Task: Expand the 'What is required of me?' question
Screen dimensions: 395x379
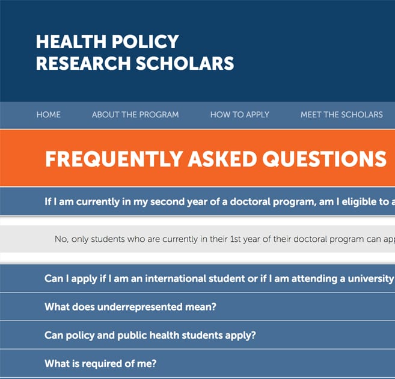Action: coord(197,363)
